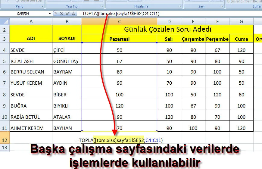The height and width of the screenshot is (169, 262).
Task: Click the Günlük Çözülen Soru Adedi merged cell
Action: [167, 30]
